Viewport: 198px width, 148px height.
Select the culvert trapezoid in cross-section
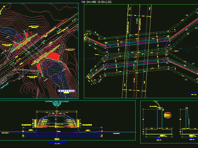(57, 118)
